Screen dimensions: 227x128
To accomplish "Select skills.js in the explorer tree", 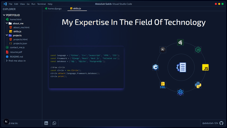I will click(17, 32).
